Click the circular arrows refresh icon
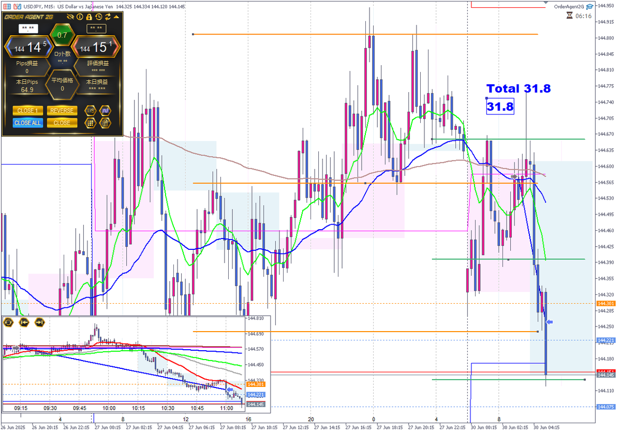The height and width of the screenshot is (433, 621). pos(108,17)
